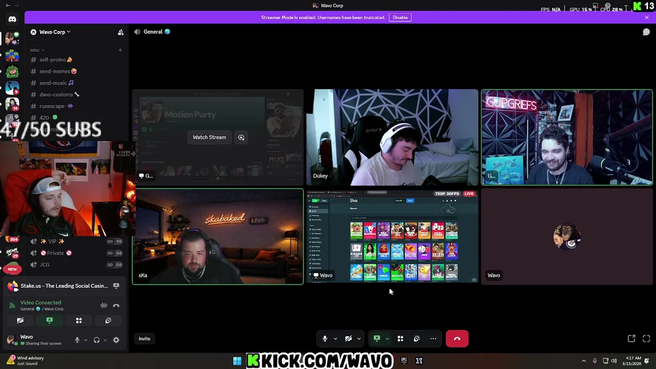Open noise suppression icon beside Video Connected
Image resolution: width=656 pixels, height=369 pixels.
click(x=104, y=305)
